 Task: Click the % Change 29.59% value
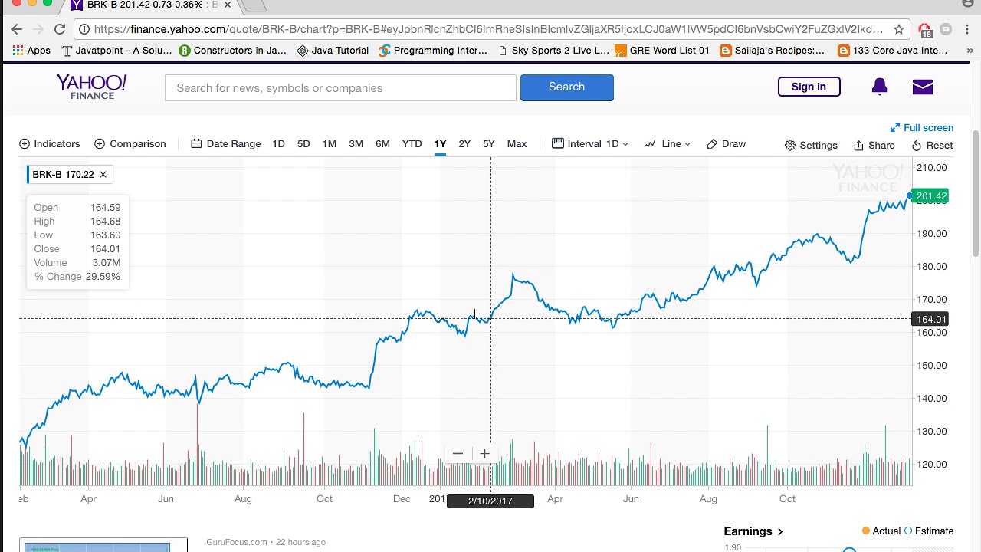click(x=103, y=277)
